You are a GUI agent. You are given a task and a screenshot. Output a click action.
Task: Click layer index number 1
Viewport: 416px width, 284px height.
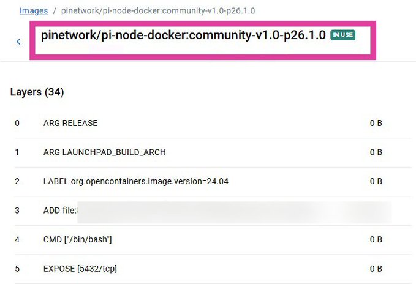(17, 152)
